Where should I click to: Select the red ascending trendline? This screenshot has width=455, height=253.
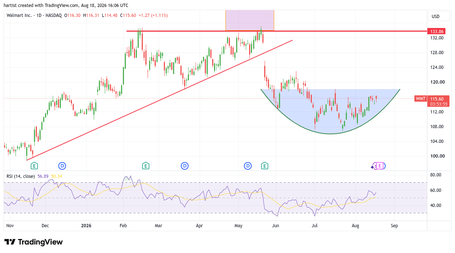coord(159,101)
